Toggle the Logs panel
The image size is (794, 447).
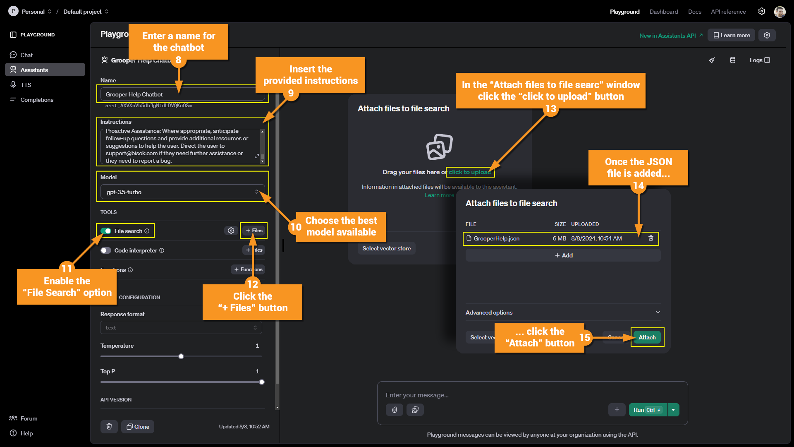tap(760, 60)
